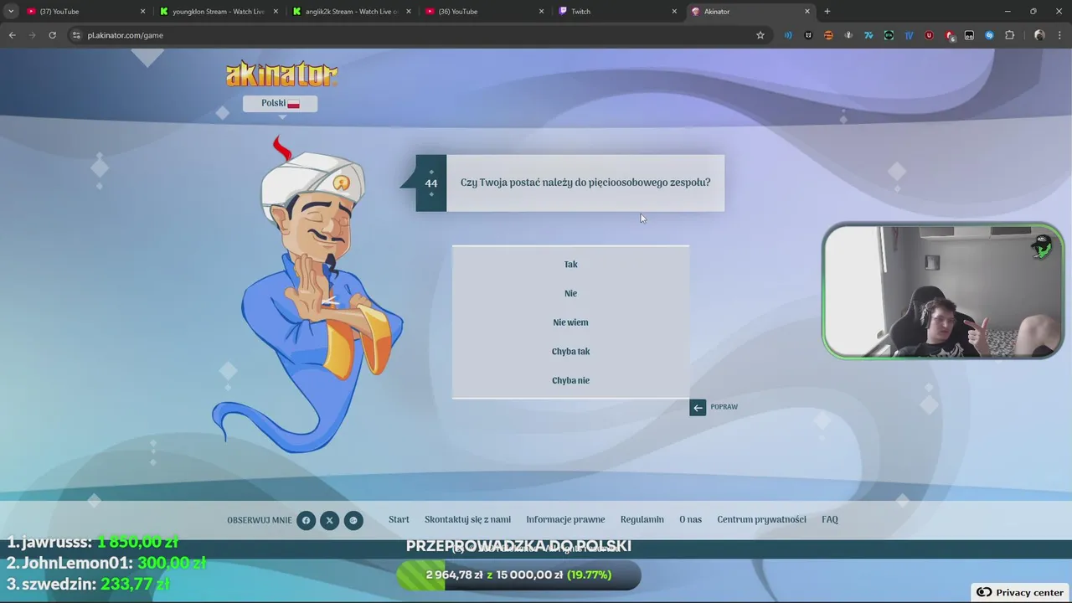Viewport: 1072px width, 603px height.
Task: Click the webcam overlay thumbnail
Action: (x=943, y=291)
